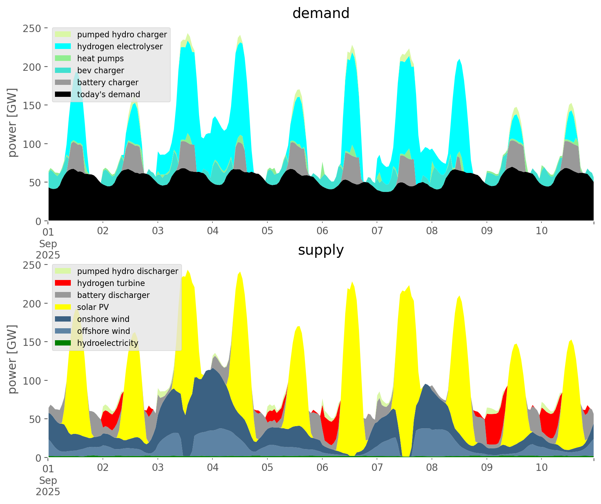
Task: Click the bev charger legend swatch
Action: 63,70
